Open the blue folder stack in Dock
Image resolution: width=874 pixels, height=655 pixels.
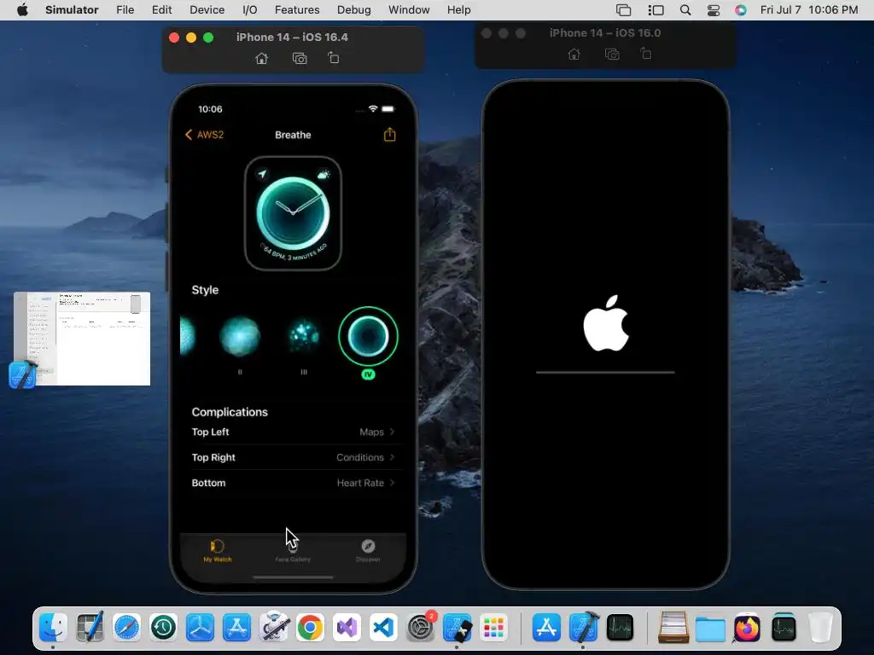(x=710, y=629)
